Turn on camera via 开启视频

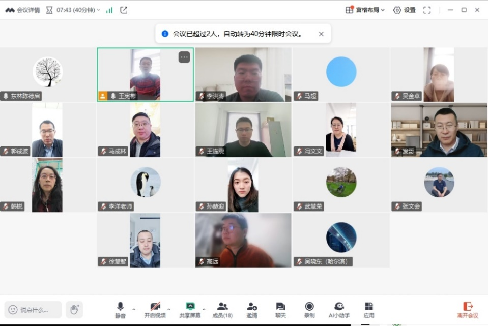coord(155,309)
